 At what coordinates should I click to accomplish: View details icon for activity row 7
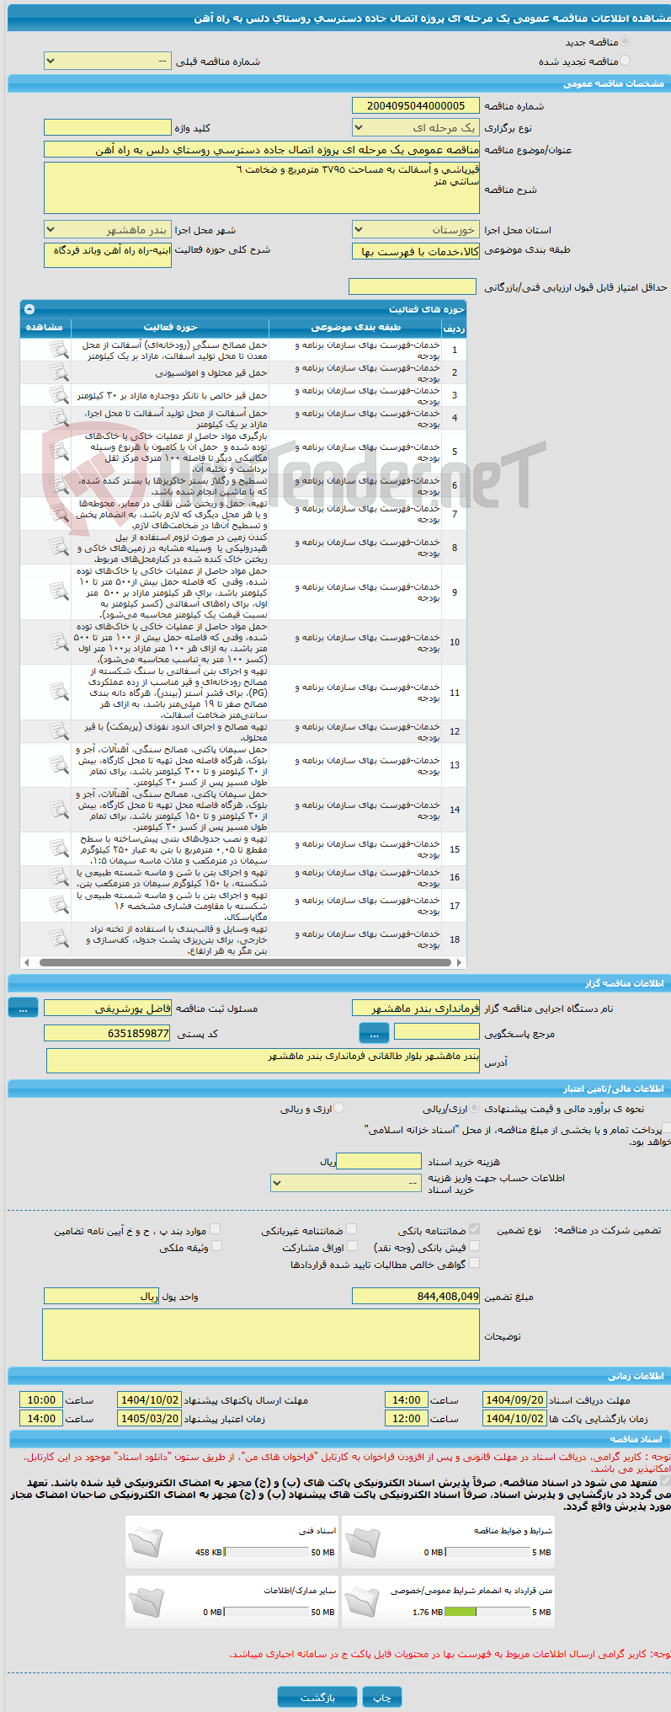(58, 513)
